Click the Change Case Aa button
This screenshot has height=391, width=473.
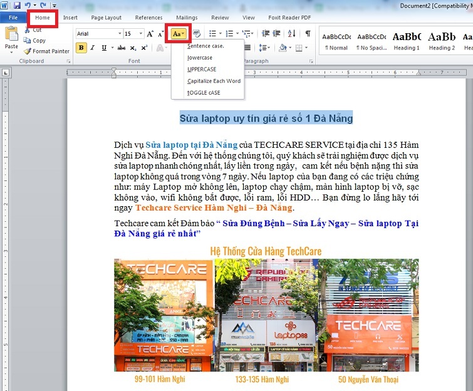[x=179, y=34]
